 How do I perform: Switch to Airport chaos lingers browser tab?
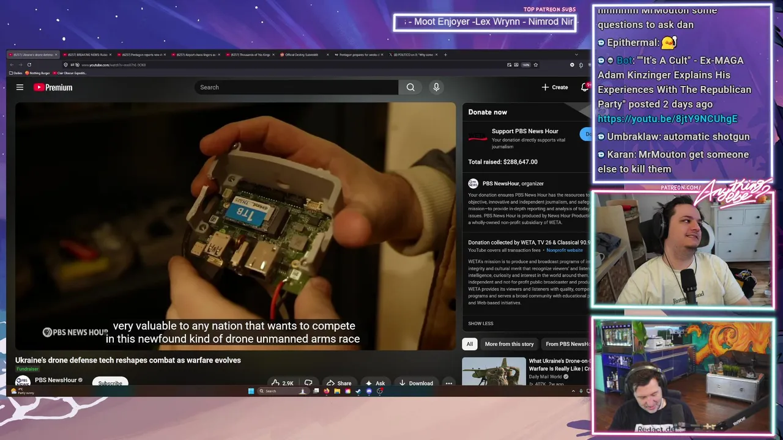coord(195,55)
